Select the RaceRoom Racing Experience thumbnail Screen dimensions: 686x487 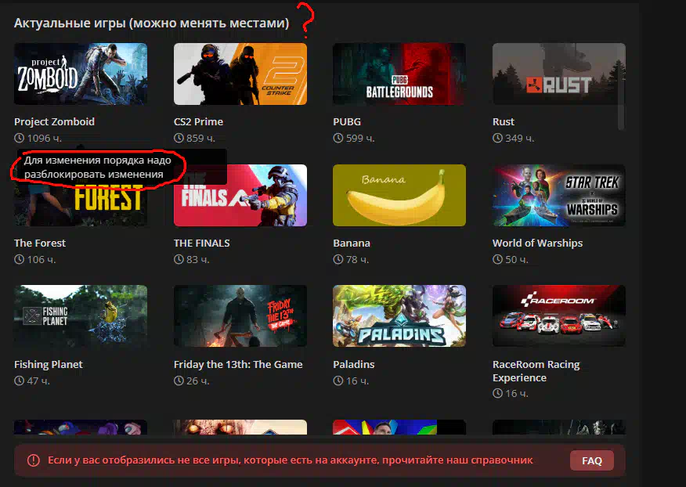[558, 316]
